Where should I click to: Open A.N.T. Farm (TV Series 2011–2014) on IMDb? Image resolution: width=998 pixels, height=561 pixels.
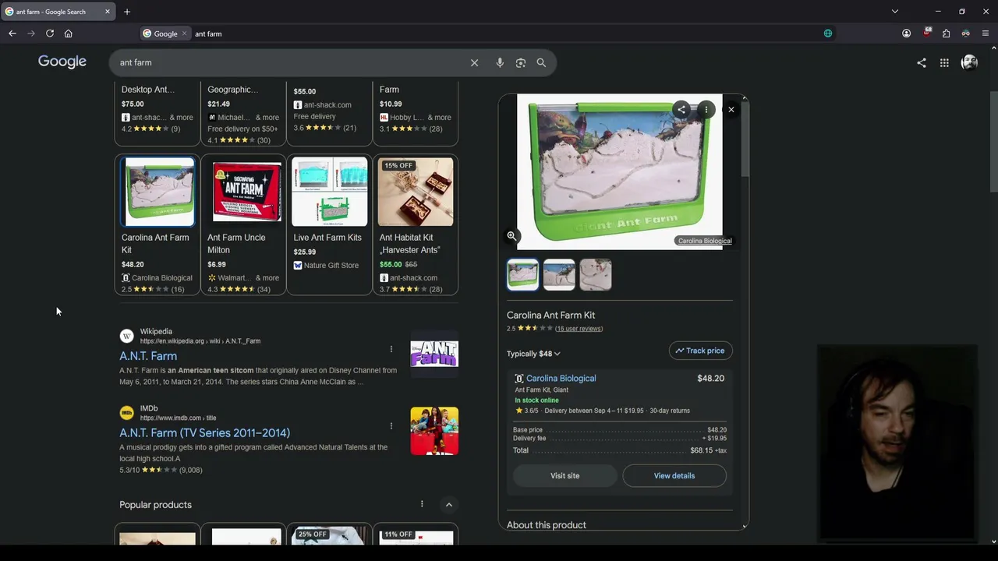coord(204,432)
